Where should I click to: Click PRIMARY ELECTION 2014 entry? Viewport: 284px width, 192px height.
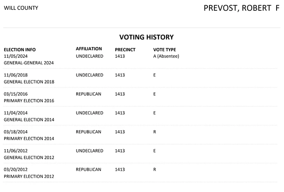pyautogui.click(x=29, y=138)
